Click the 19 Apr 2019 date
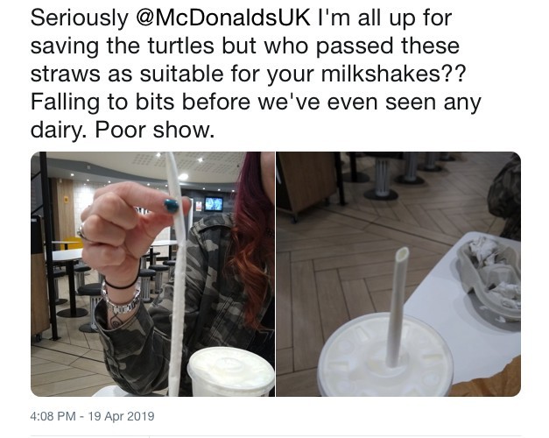 121,416
